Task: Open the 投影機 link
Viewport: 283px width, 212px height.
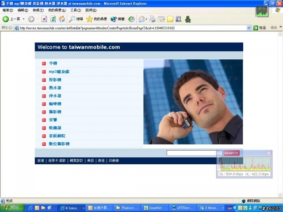Action: click(55, 79)
